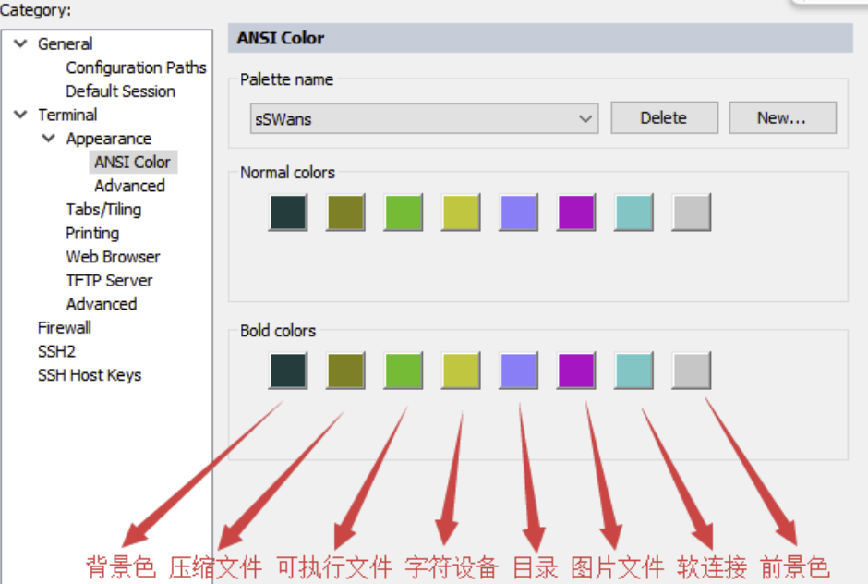Collapse the Appearance tree node
The height and width of the screenshot is (584, 868).
[x=49, y=138]
